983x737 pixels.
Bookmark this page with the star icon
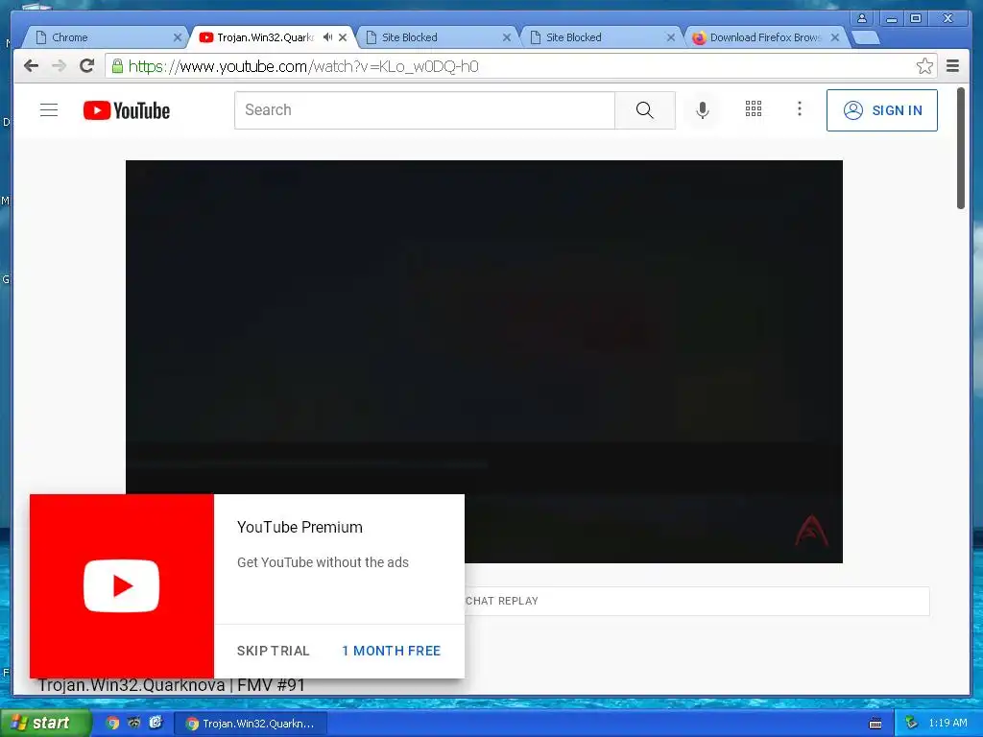924,66
